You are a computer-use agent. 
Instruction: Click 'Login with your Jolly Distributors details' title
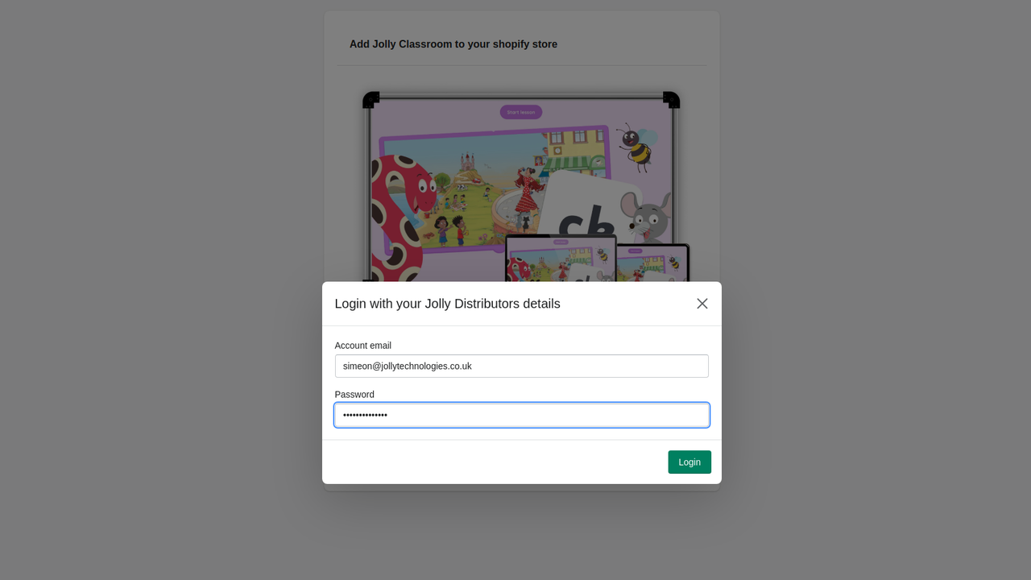447,304
